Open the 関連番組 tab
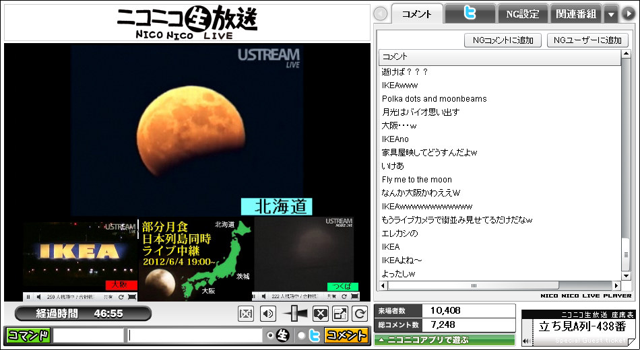 (576, 14)
